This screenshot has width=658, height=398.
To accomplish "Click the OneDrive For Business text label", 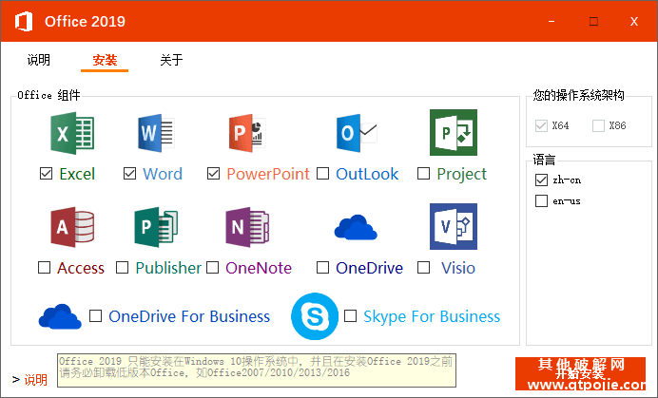I will tap(189, 316).
